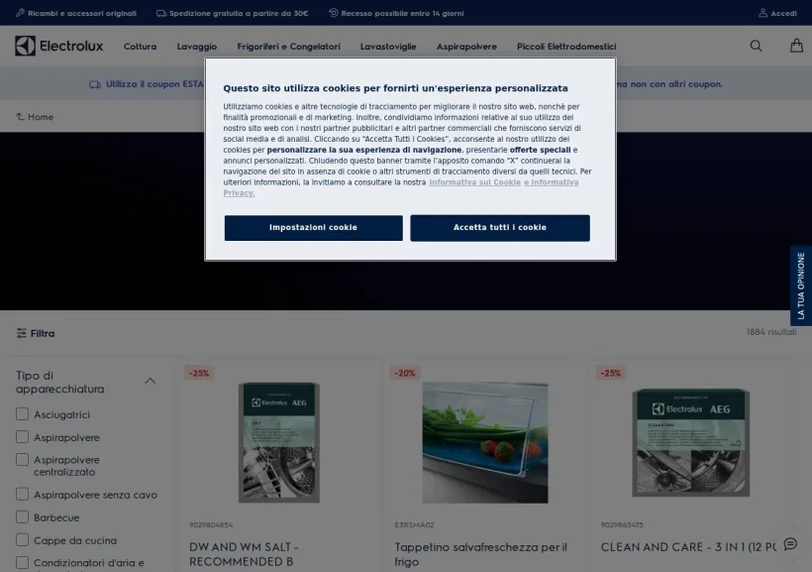Viewport: 812px width, 572px height.
Task: Check the Asciugatrici filter
Action: [x=22, y=413]
